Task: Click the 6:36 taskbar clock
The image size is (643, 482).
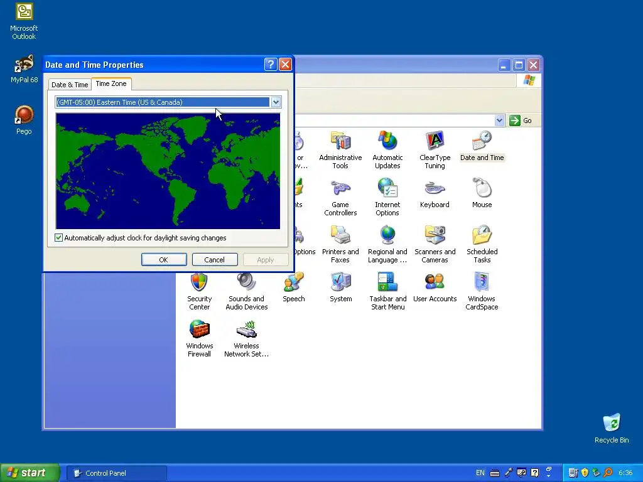Action: point(625,473)
